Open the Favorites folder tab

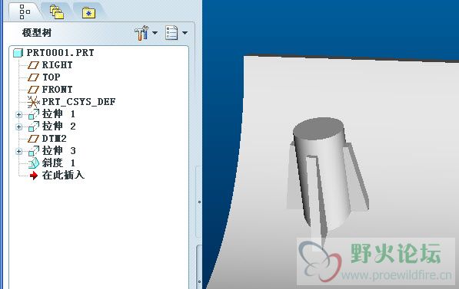tap(88, 13)
